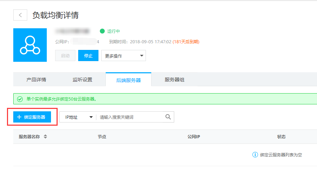The image size is (317, 170).
Task: Click the back arrow icon
Action: (20, 15)
